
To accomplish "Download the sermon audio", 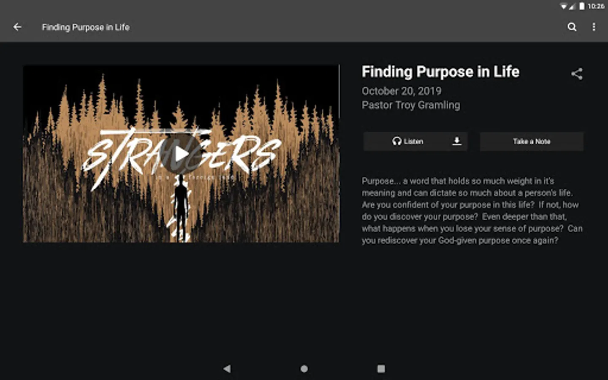I will pyautogui.click(x=456, y=141).
